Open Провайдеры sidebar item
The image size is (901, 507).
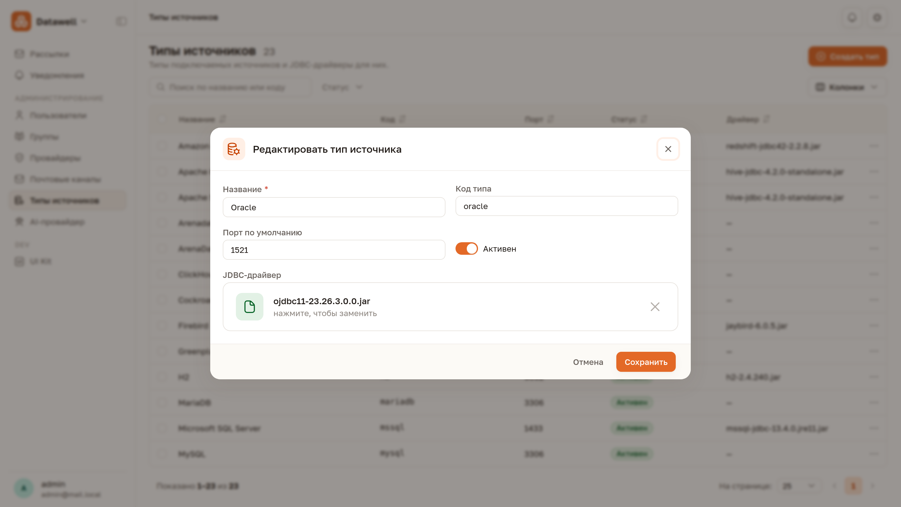(x=68, y=158)
